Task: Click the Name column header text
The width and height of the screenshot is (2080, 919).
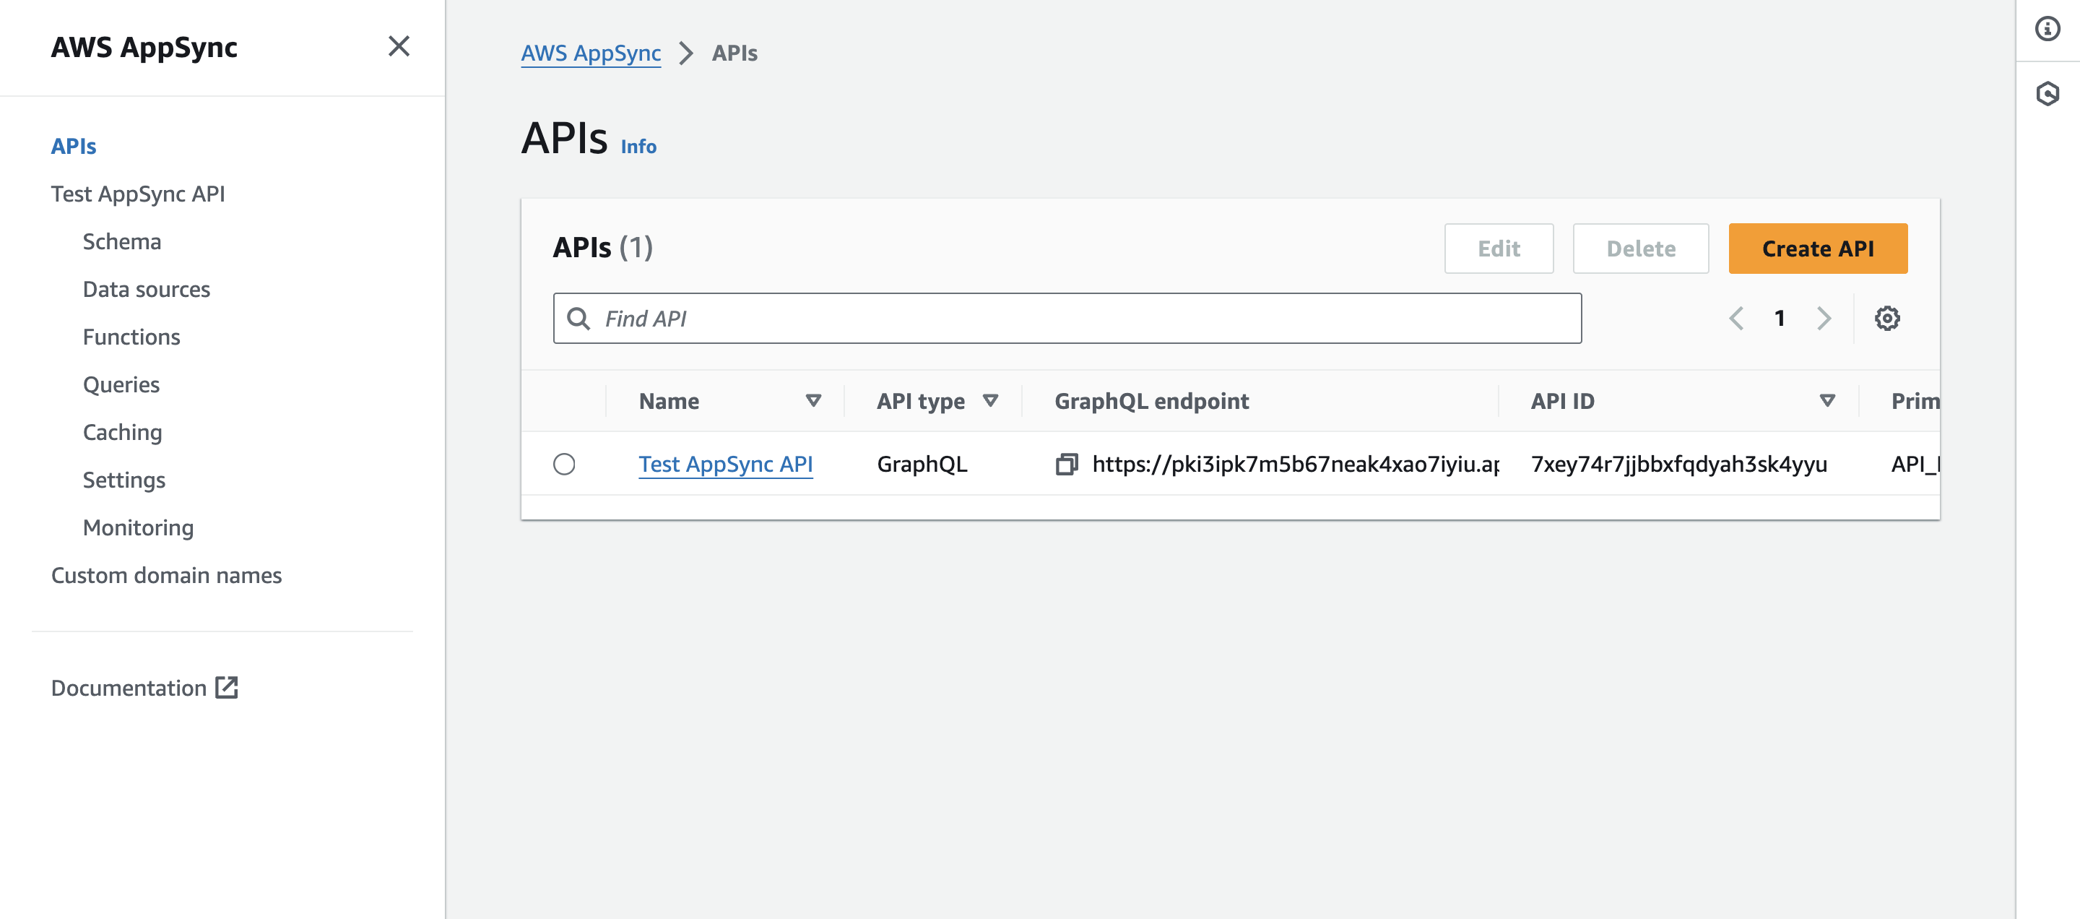Action: click(669, 402)
